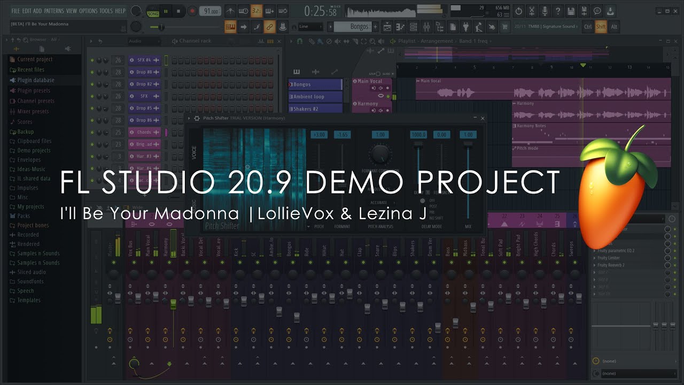Viewport: 684px width, 385px height.
Task: Click the save project floppy icon
Action: (571, 11)
